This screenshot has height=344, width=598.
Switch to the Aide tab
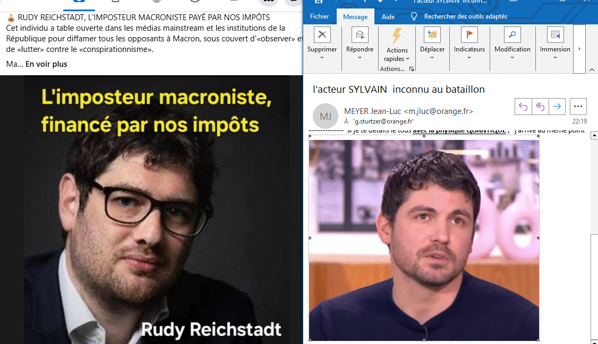[388, 16]
